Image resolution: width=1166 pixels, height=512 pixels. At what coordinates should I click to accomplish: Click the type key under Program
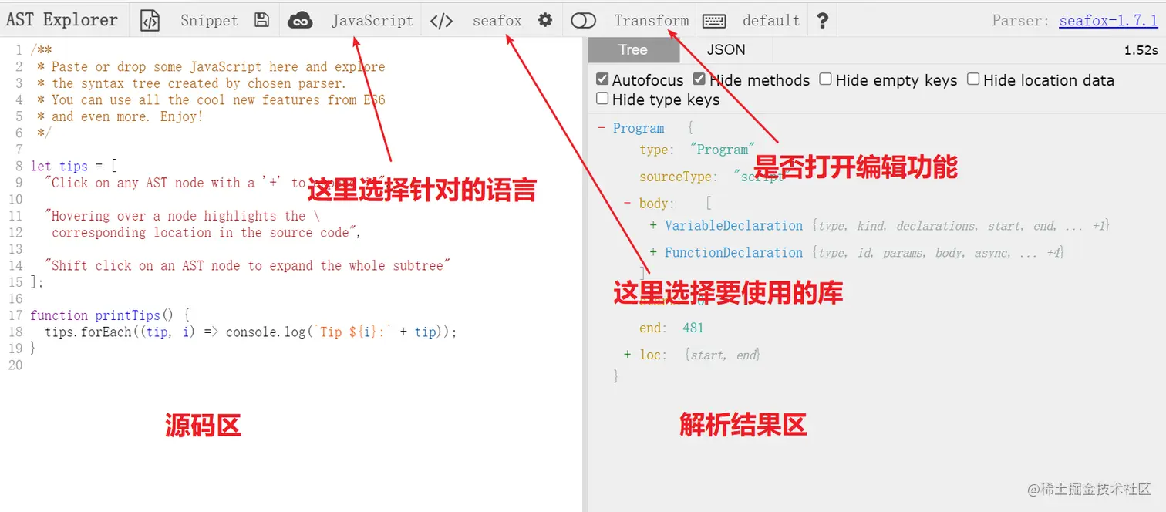tap(655, 150)
